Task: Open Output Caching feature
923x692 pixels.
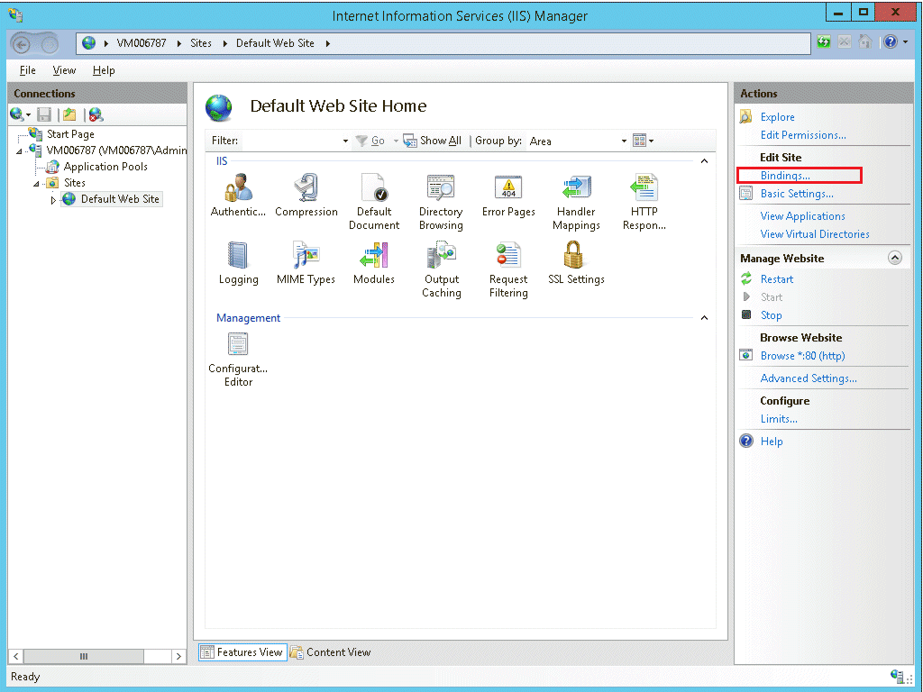Action: coord(442,269)
